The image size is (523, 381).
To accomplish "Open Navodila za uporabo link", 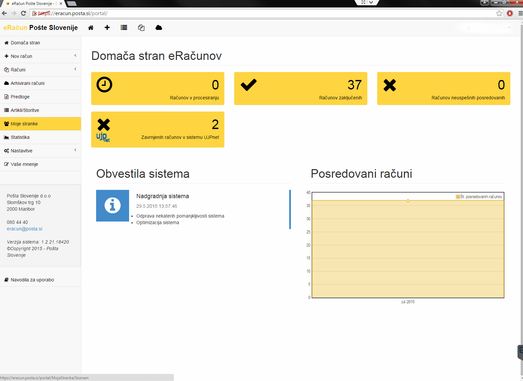I will tap(41, 280).
